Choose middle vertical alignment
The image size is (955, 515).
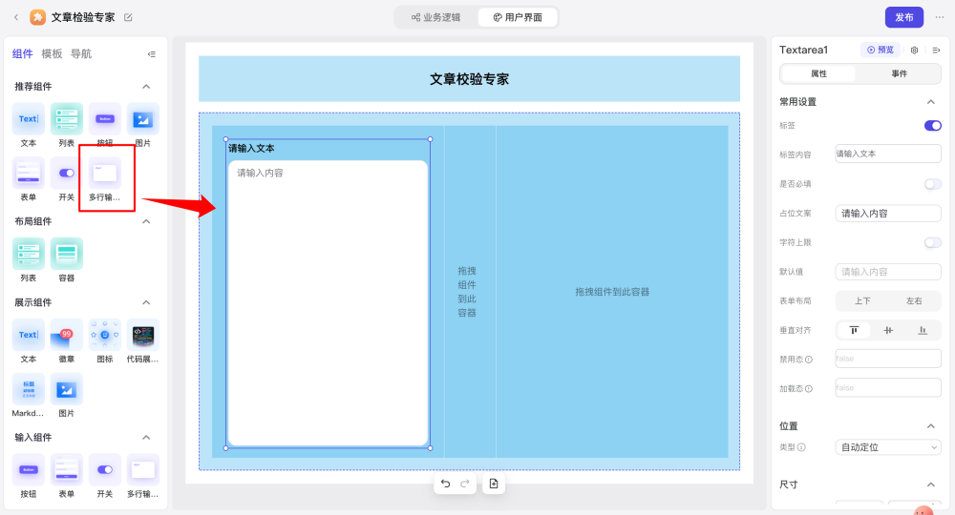[888, 330]
